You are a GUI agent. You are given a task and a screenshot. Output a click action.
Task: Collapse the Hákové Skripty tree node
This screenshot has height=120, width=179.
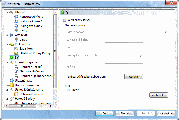point(7,99)
